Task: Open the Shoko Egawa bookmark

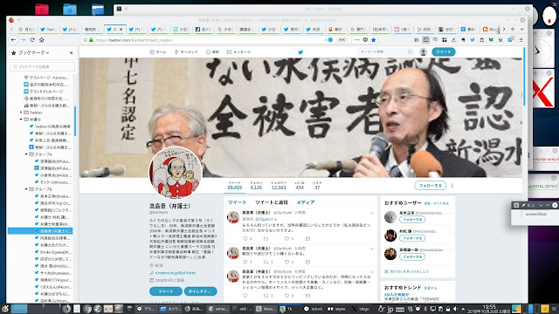Action: point(52,252)
